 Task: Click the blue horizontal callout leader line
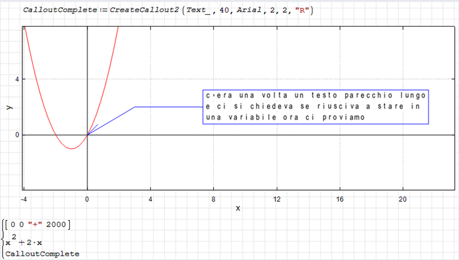click(168, 107)
